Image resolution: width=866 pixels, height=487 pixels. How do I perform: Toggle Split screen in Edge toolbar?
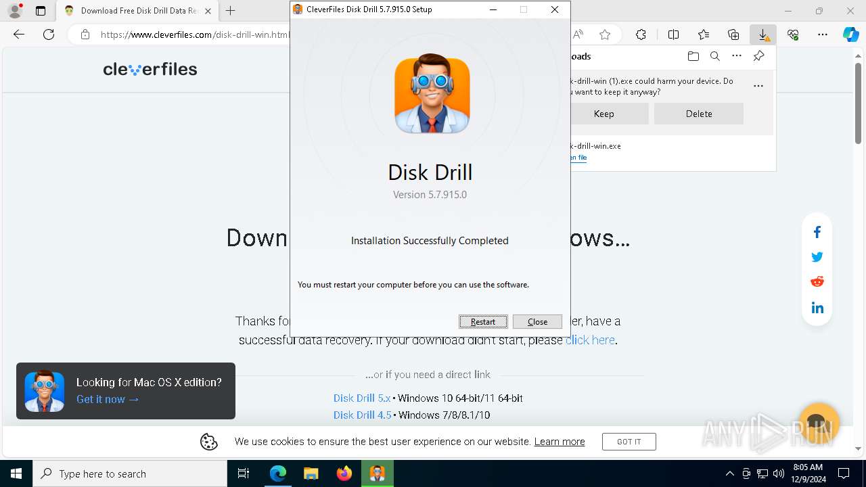coord(674,34)
